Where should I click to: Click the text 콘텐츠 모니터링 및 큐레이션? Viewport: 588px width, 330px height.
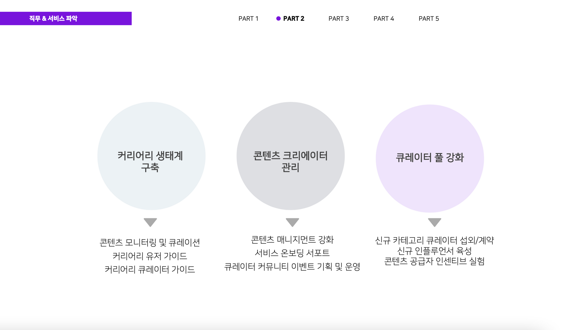pyautogui.click(x=150, y=243)
